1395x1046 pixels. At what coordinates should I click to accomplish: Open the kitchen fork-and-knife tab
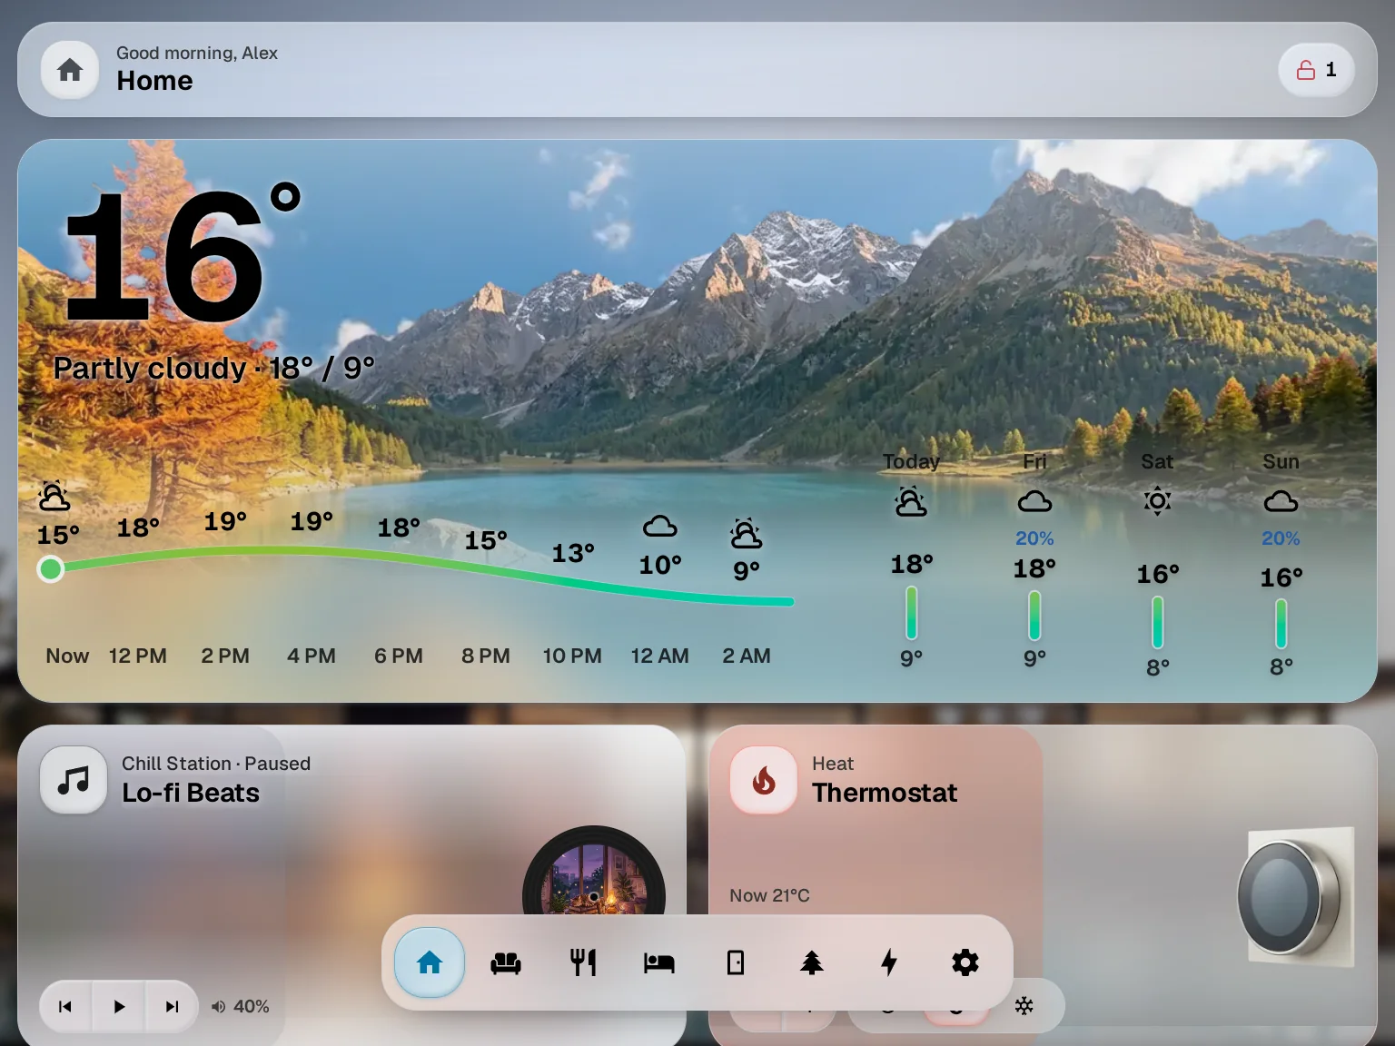click(582, 962)
